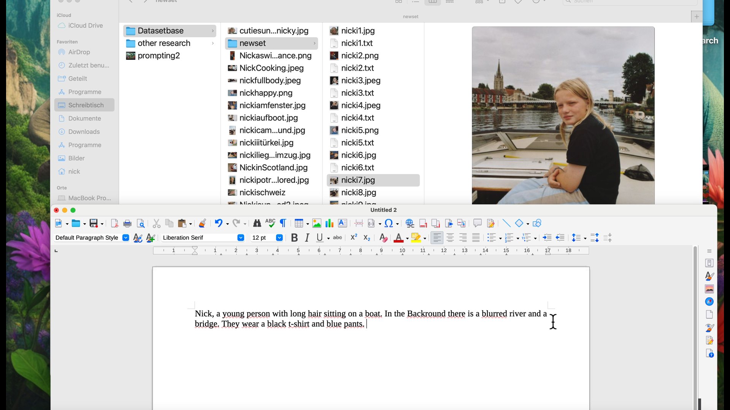The width and height of the screenshot is (730, 410).
Task: Add a new Finder tab with plus button
Action: click(x=697, y=17)
